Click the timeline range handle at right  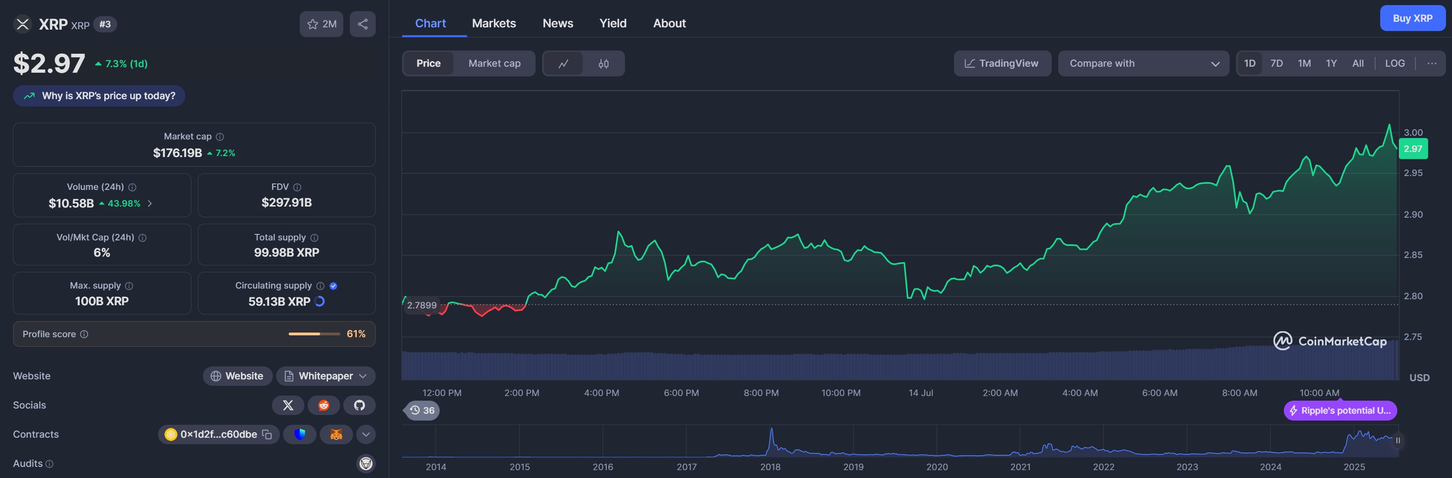coord(1397,441)
